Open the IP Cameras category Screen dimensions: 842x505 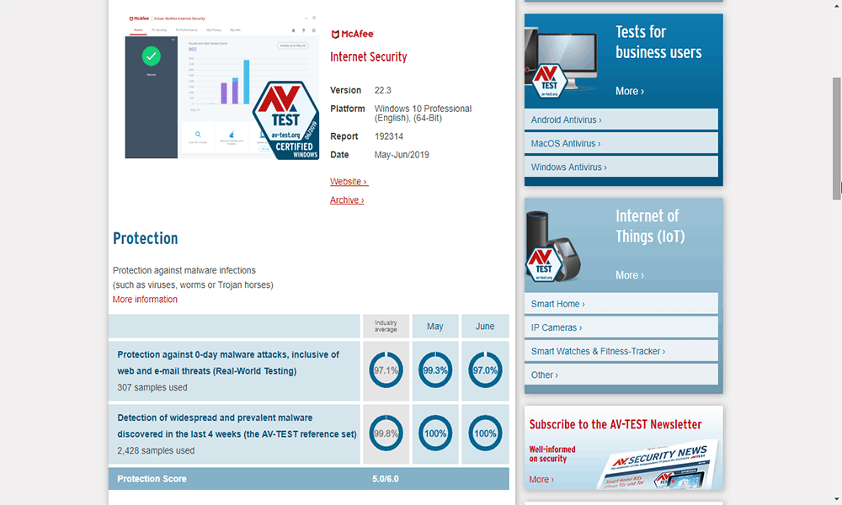coord(621,327)
